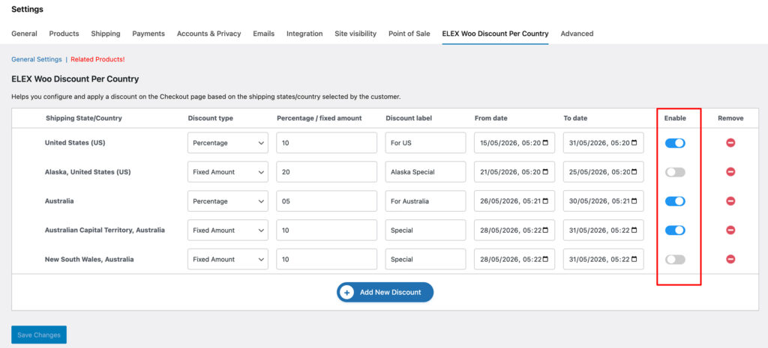This screenshot has width=768, height=348.
Task: Go to the Site visibility tab
Action: [x=355, y=34]
